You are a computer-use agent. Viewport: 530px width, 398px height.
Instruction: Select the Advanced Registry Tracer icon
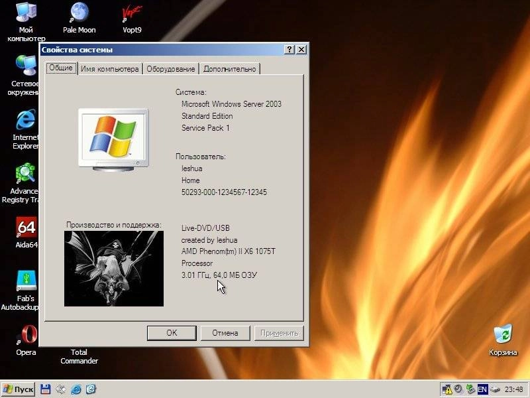tap(25, 173)
